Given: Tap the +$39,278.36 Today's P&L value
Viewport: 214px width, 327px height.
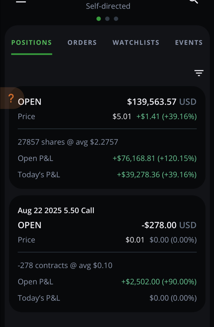Looking at the screenshot, I should [157, 175].
